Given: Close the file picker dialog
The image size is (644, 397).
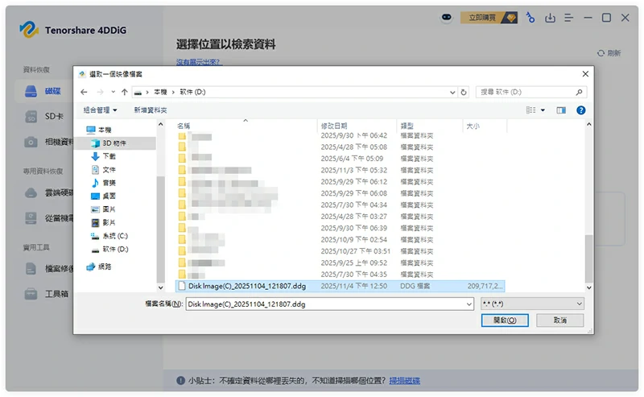Looking at the screenshot, I should [585, 74].
